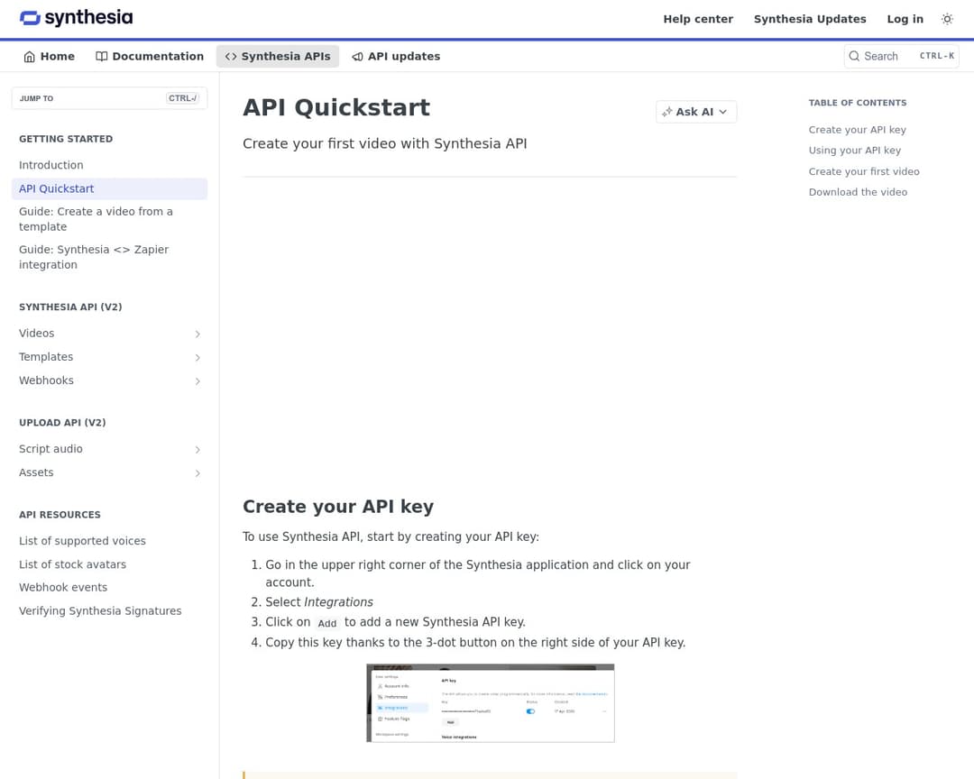Open Webhook events page
The height and width of the screenshot is (779, 974).
[x=63, y=588]
